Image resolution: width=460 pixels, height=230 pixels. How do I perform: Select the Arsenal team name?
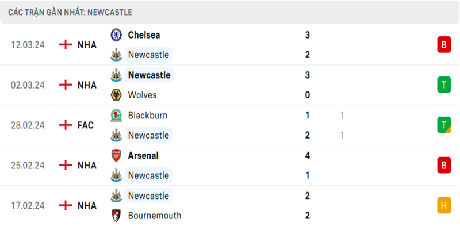tap(143, 155)
